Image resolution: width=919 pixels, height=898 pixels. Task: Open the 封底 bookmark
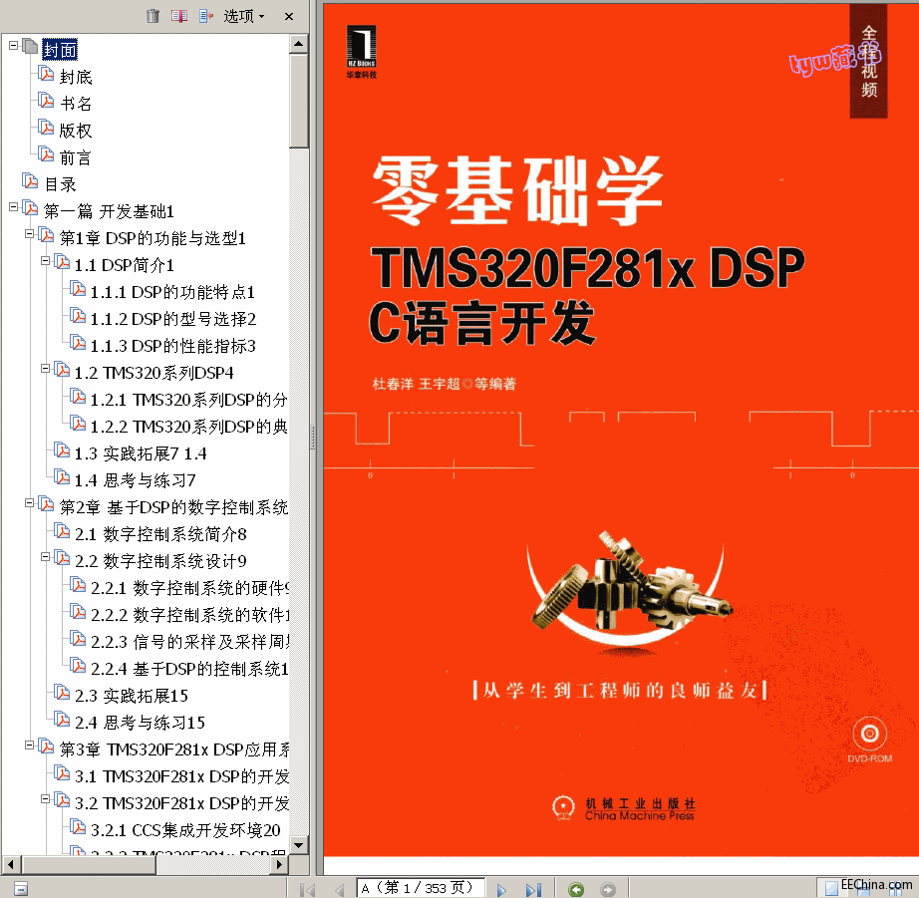76,77
